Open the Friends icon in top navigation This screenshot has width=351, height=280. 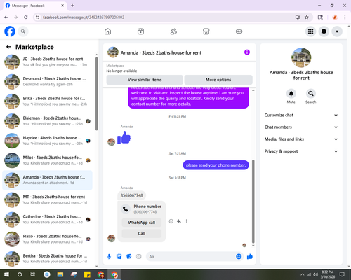[x=173, y=31]
